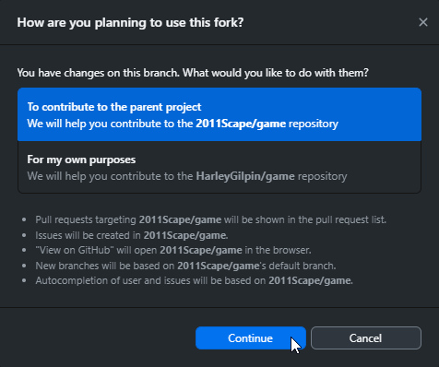Image resolution: width=439 pixels, height=367 pixels.
Task: Dismiss the dialog using Cancel
Action: point(366,337)
